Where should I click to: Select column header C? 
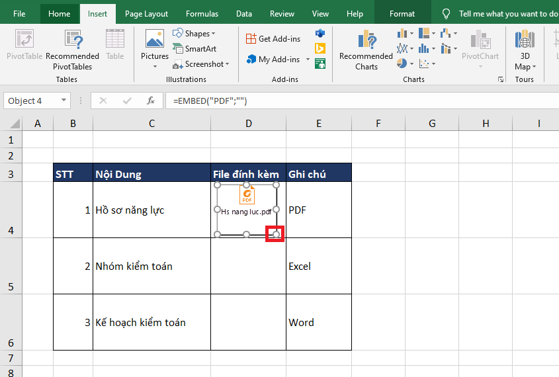point(152,124)
